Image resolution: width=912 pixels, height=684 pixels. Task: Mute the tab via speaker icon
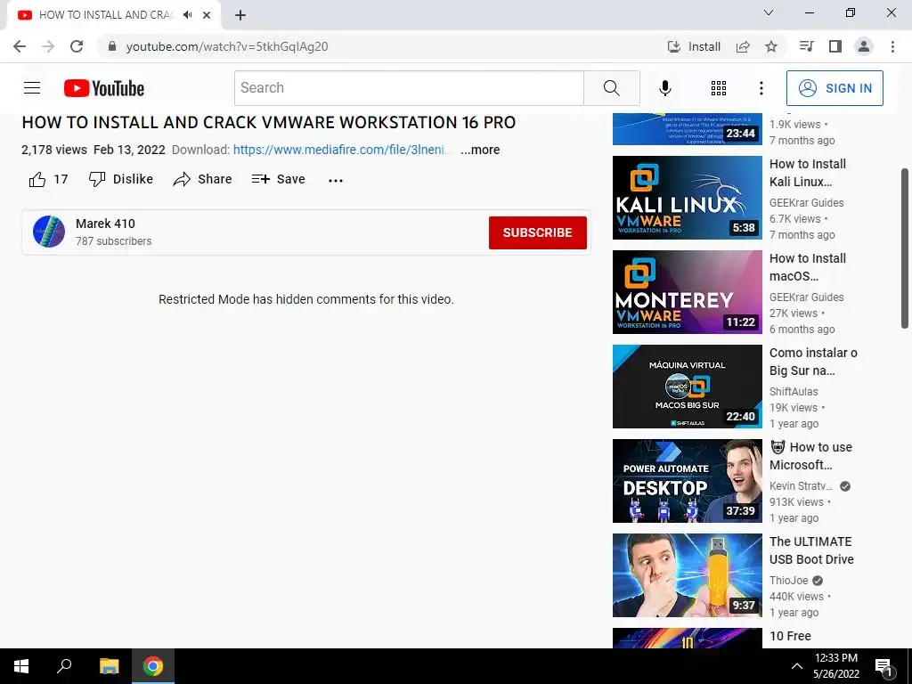pyautogui.click(x=187, y=15)
